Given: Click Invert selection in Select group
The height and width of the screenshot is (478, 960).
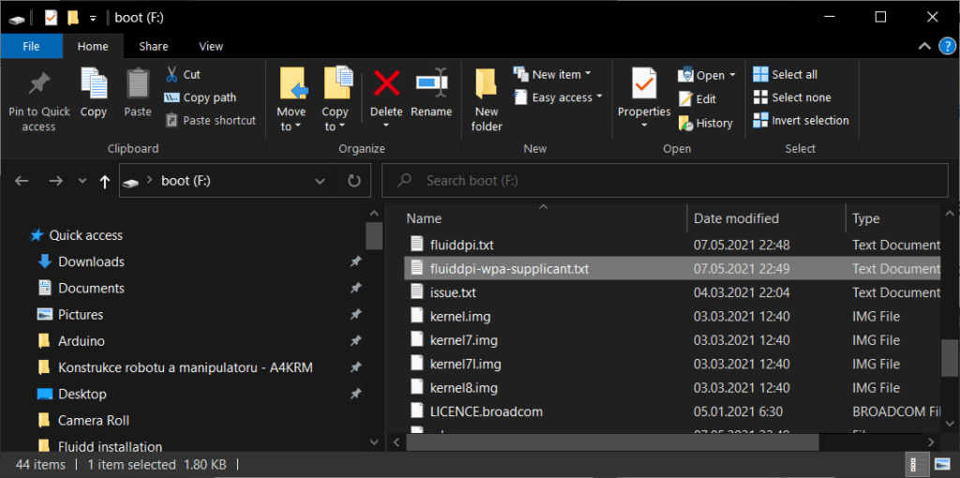Looking at the screenshot, I should tap(801, 121).
